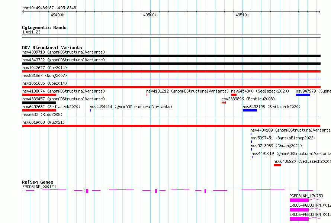Screen dimensions: 331x223
Task: Click the 49510k ruler tick label
Action: tap(242, 15)
